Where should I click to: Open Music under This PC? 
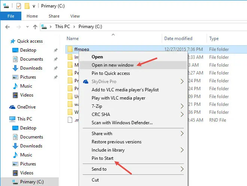point(26,155)
